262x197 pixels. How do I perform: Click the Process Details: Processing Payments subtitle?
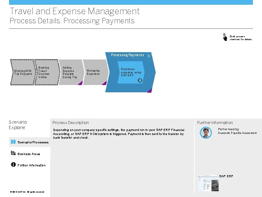(x=72, y=21)
